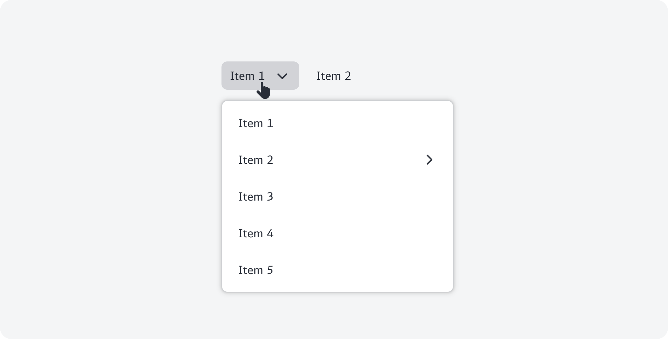
Task: Click the right chevron on dropdown Item 2
Action: [x=429, y=160]
